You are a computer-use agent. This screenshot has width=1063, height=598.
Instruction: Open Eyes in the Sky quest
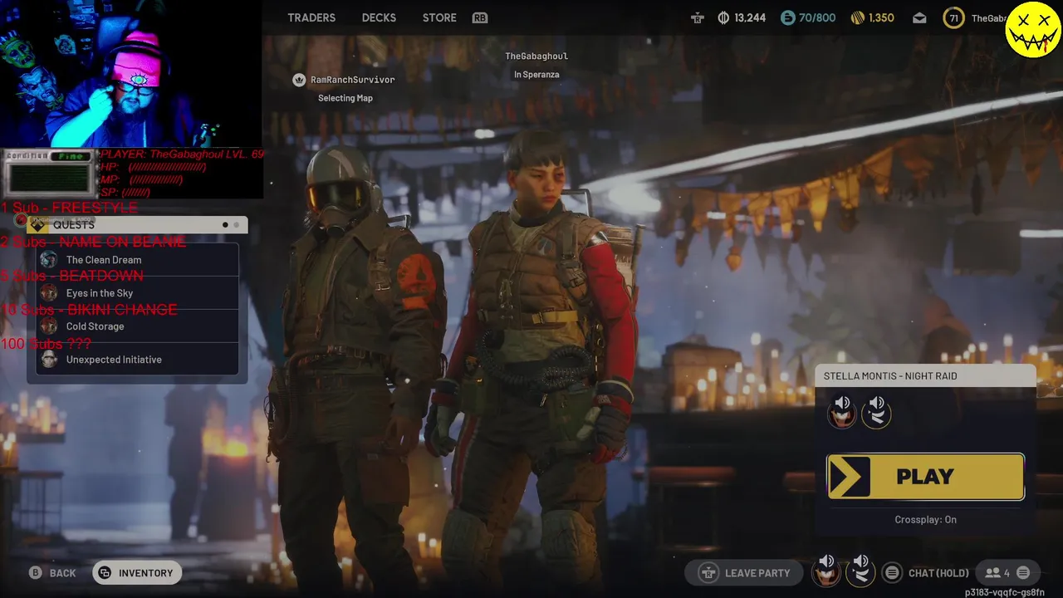tap(138, 293)
